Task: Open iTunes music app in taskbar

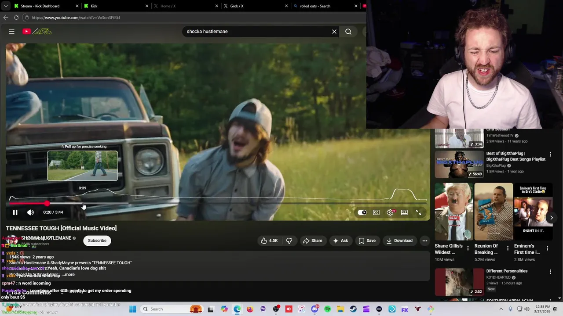Action: pyautogui.click(x=301, y=309)
